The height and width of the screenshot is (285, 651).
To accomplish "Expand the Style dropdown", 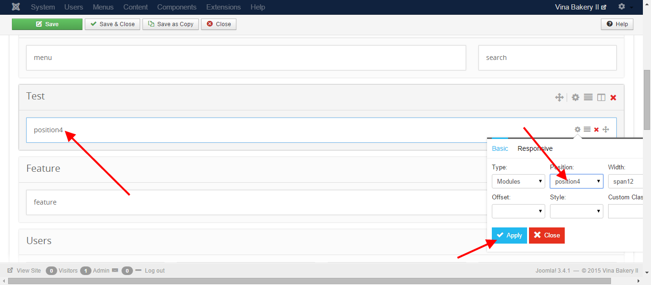I will pyautogui.click(x=576, y=211).
